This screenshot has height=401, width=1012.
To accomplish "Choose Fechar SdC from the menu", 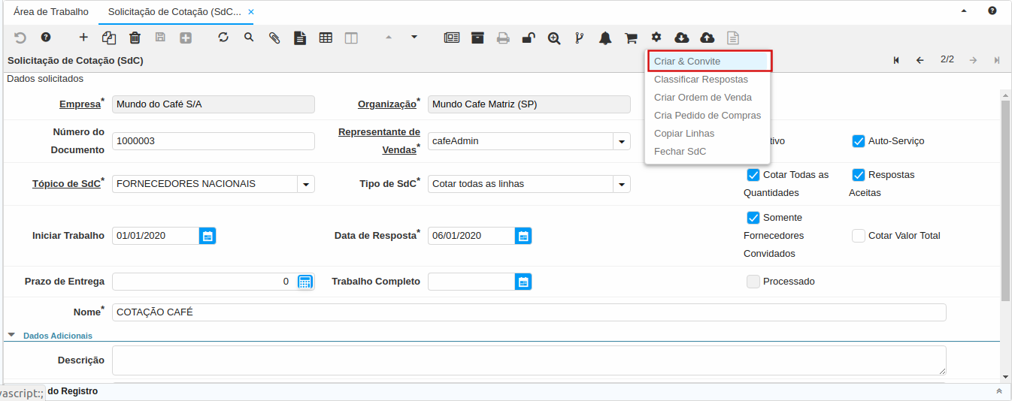I will coord(680,152).
